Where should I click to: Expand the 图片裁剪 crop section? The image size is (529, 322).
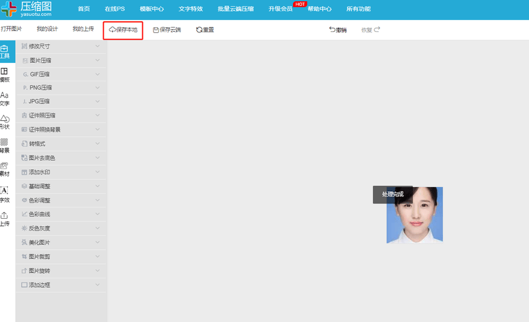(x=61, y=255)
